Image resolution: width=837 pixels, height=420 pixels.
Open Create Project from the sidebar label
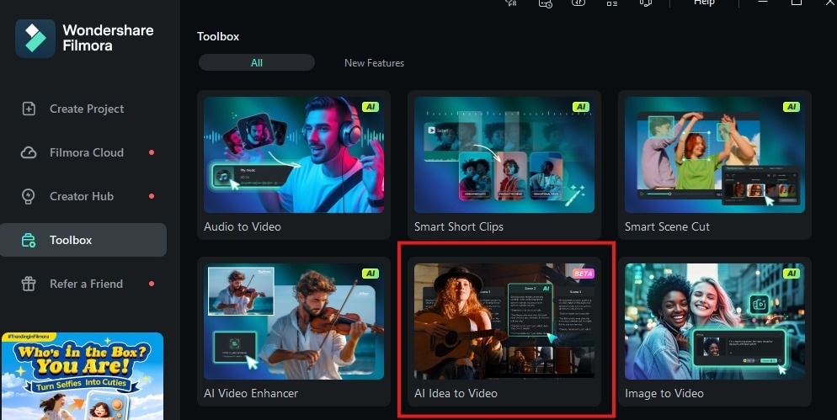[87, 109]
